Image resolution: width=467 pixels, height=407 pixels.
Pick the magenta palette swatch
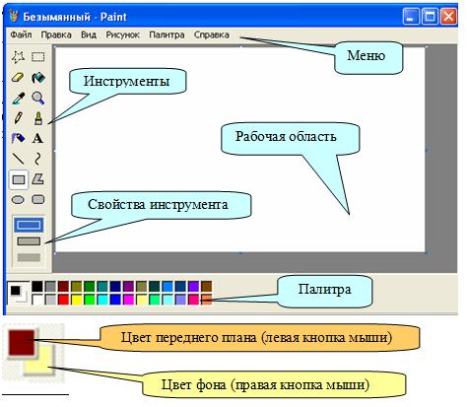[128, 300]
